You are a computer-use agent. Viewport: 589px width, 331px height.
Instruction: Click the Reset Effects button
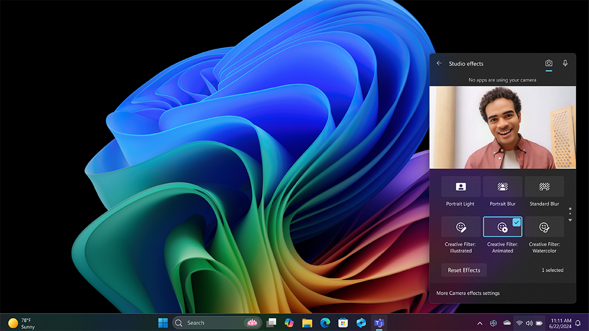(x=464, y=270)
